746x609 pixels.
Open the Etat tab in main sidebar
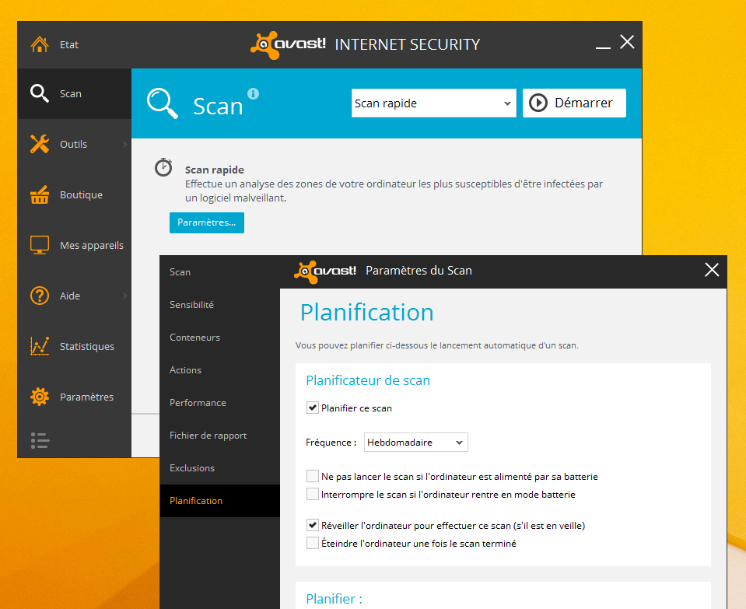click(x=74, y=44)
